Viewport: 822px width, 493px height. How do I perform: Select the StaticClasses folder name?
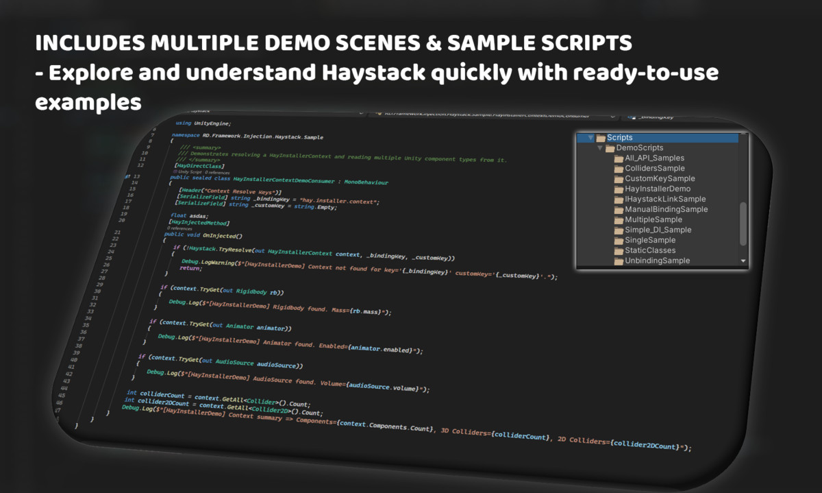[x=650, y=251]
